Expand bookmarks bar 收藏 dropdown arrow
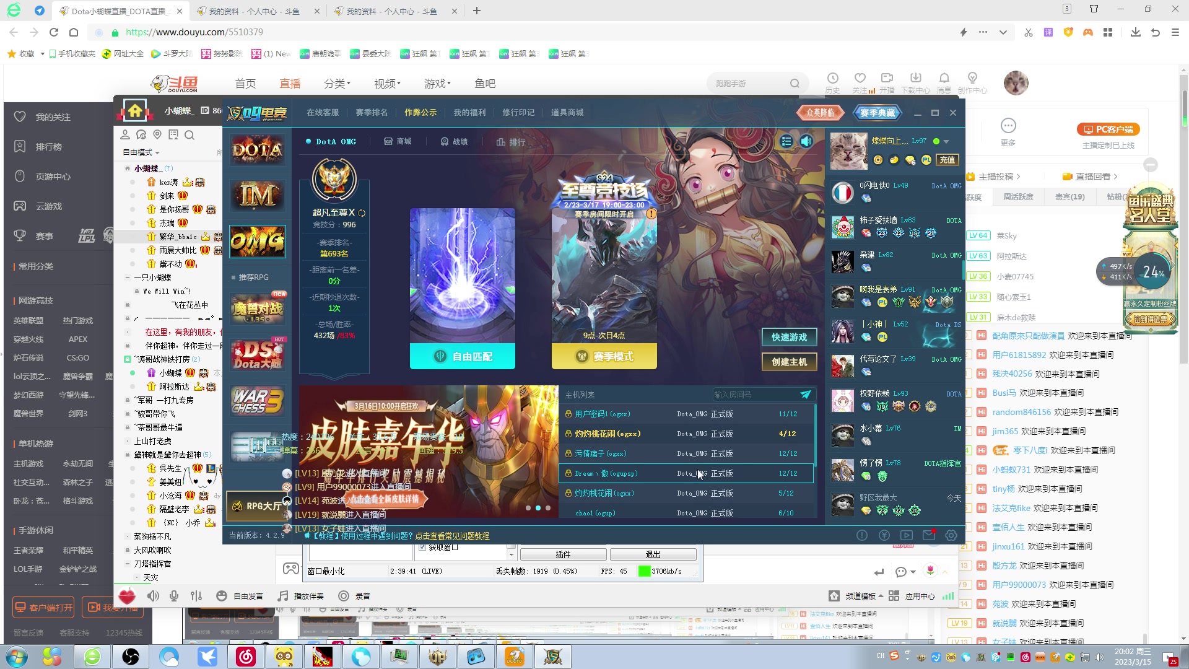 click(42, 54)
